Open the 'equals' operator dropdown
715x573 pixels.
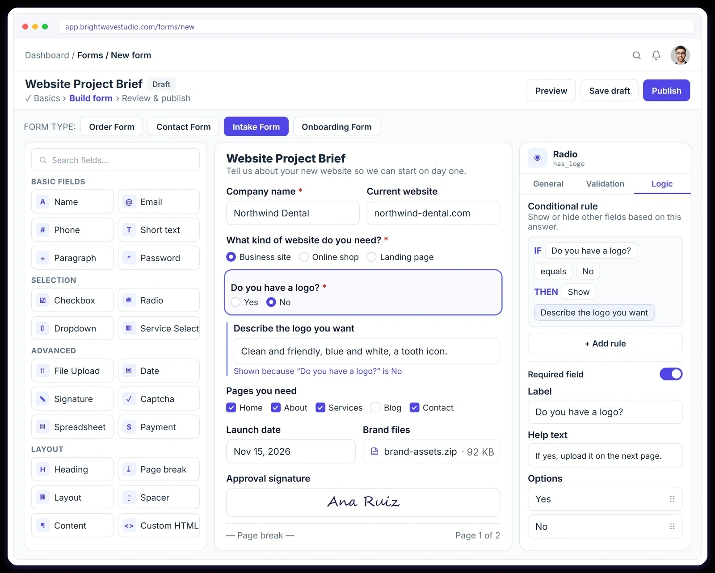point(553,271)
